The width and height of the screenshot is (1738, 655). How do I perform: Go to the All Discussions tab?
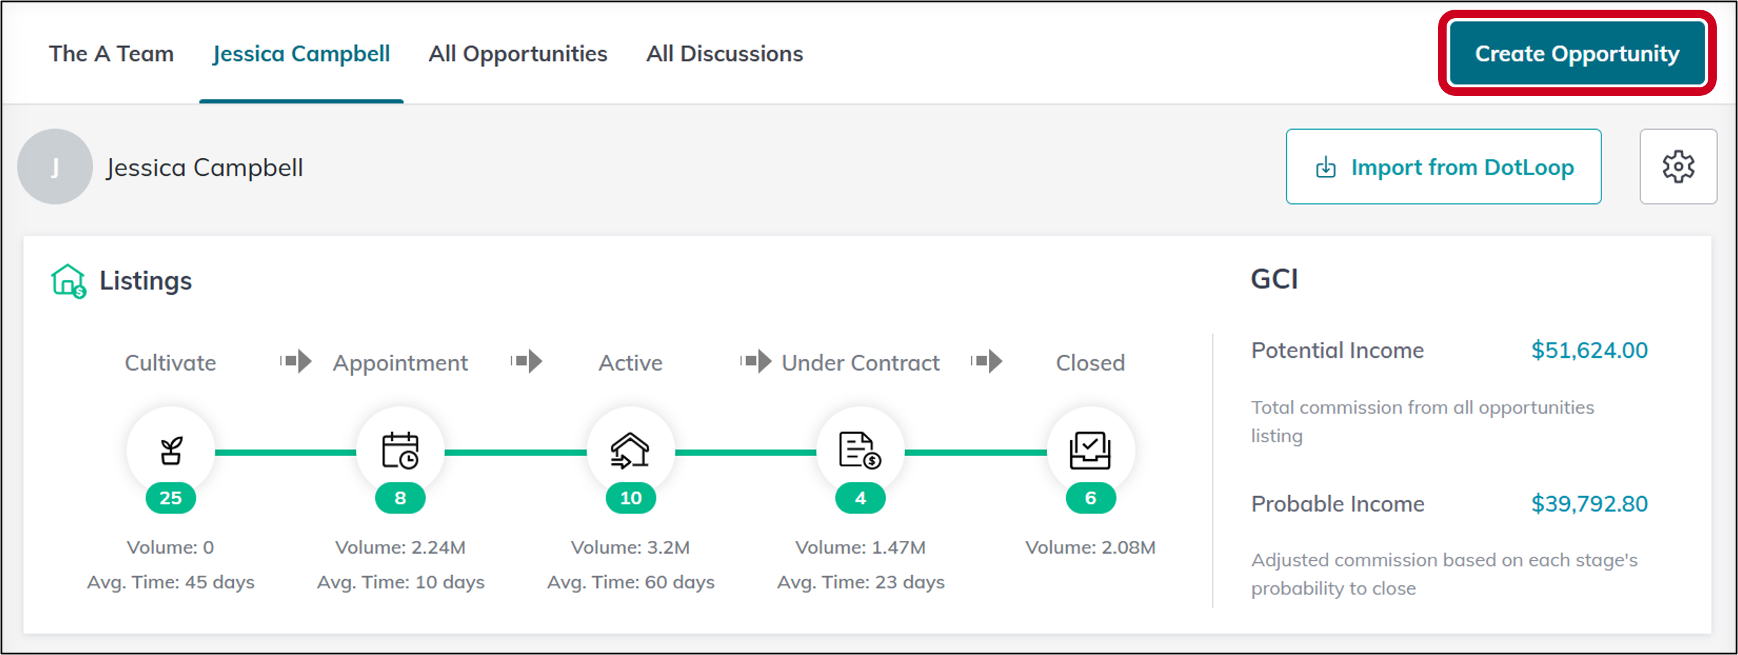click(724, 54)
